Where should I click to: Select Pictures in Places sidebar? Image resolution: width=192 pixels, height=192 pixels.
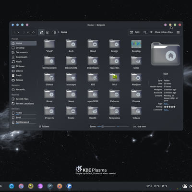(24, 66)
